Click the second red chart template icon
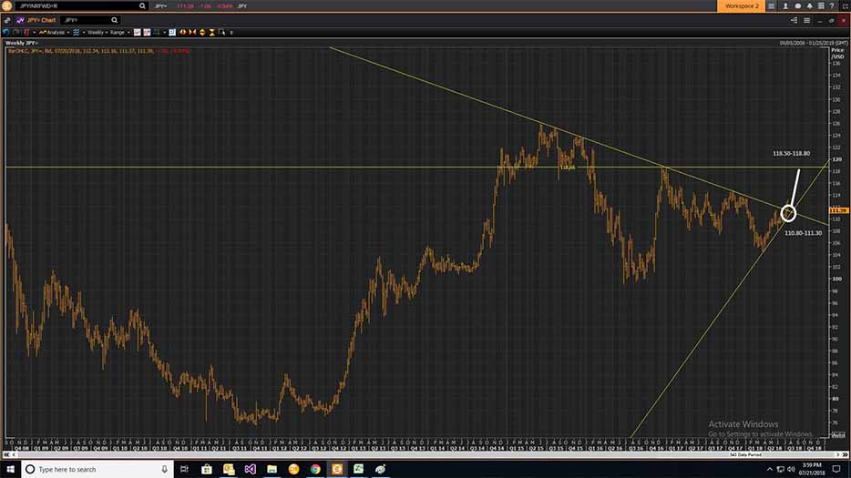 (x=147, y=33)
